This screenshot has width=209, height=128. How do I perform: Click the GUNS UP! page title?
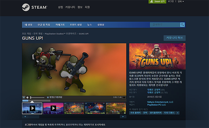pos(32,38)
